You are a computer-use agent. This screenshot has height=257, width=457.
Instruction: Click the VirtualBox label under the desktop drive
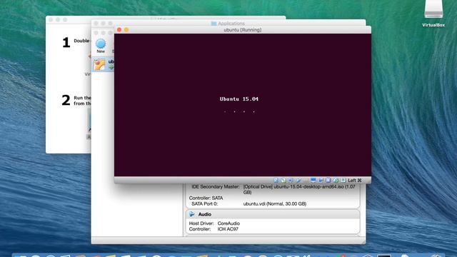(x=433, y=25)
